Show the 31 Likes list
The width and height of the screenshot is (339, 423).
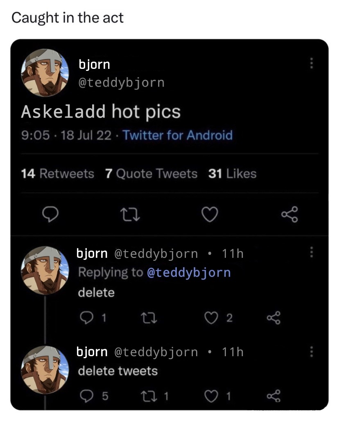tap(232, 174)
